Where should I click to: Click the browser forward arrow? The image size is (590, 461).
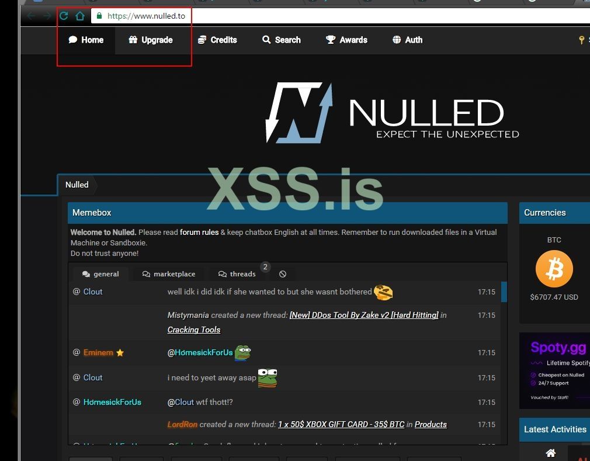pos(47,16)
